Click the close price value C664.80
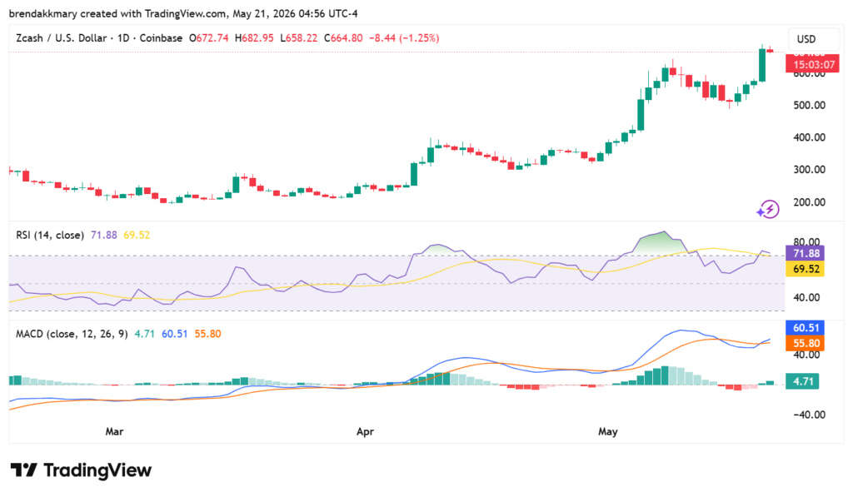This screenshot has height=497, width=853. pos(343,38)
